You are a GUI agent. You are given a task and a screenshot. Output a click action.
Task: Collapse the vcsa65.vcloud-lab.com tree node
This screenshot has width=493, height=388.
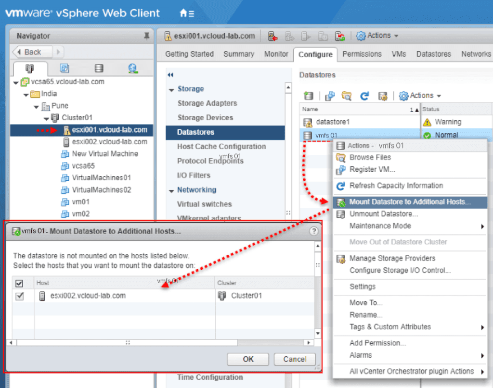(16, 83)
